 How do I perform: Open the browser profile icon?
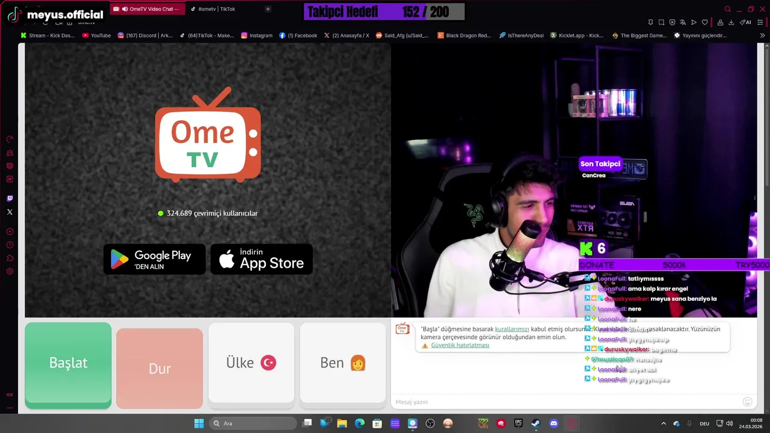point(721,22)
